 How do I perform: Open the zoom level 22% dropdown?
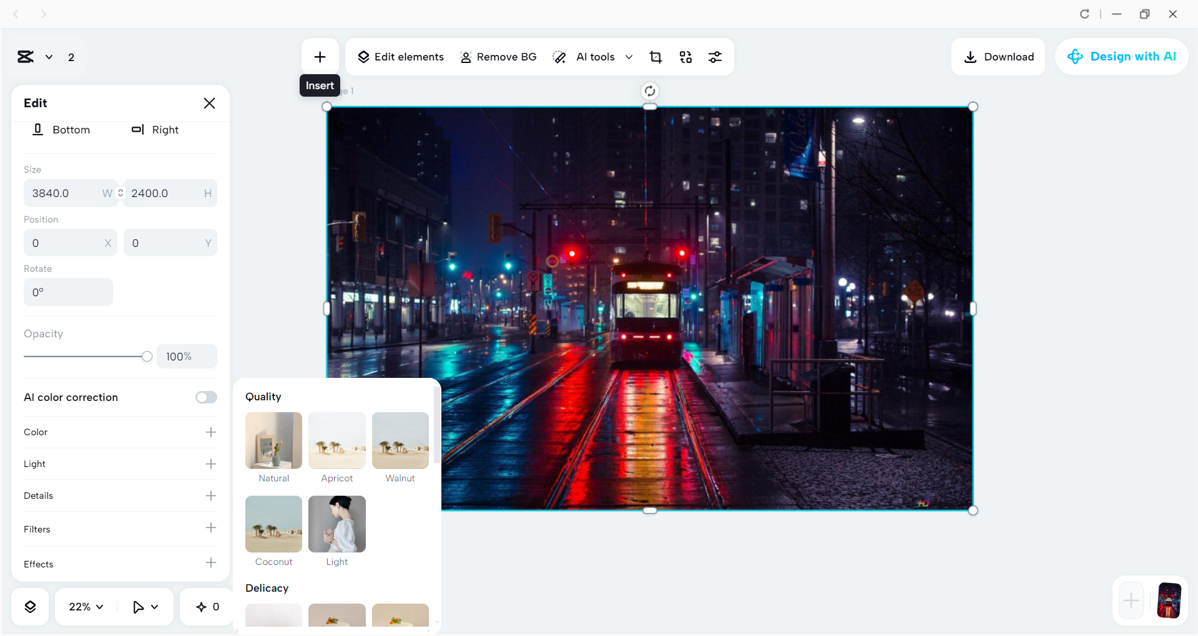pyautogui.click(x=85, y=606)
